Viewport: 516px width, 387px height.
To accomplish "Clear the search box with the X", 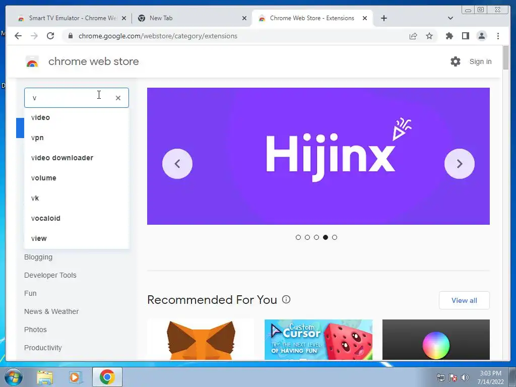I will pyautogui.click(x=118, y=98).
